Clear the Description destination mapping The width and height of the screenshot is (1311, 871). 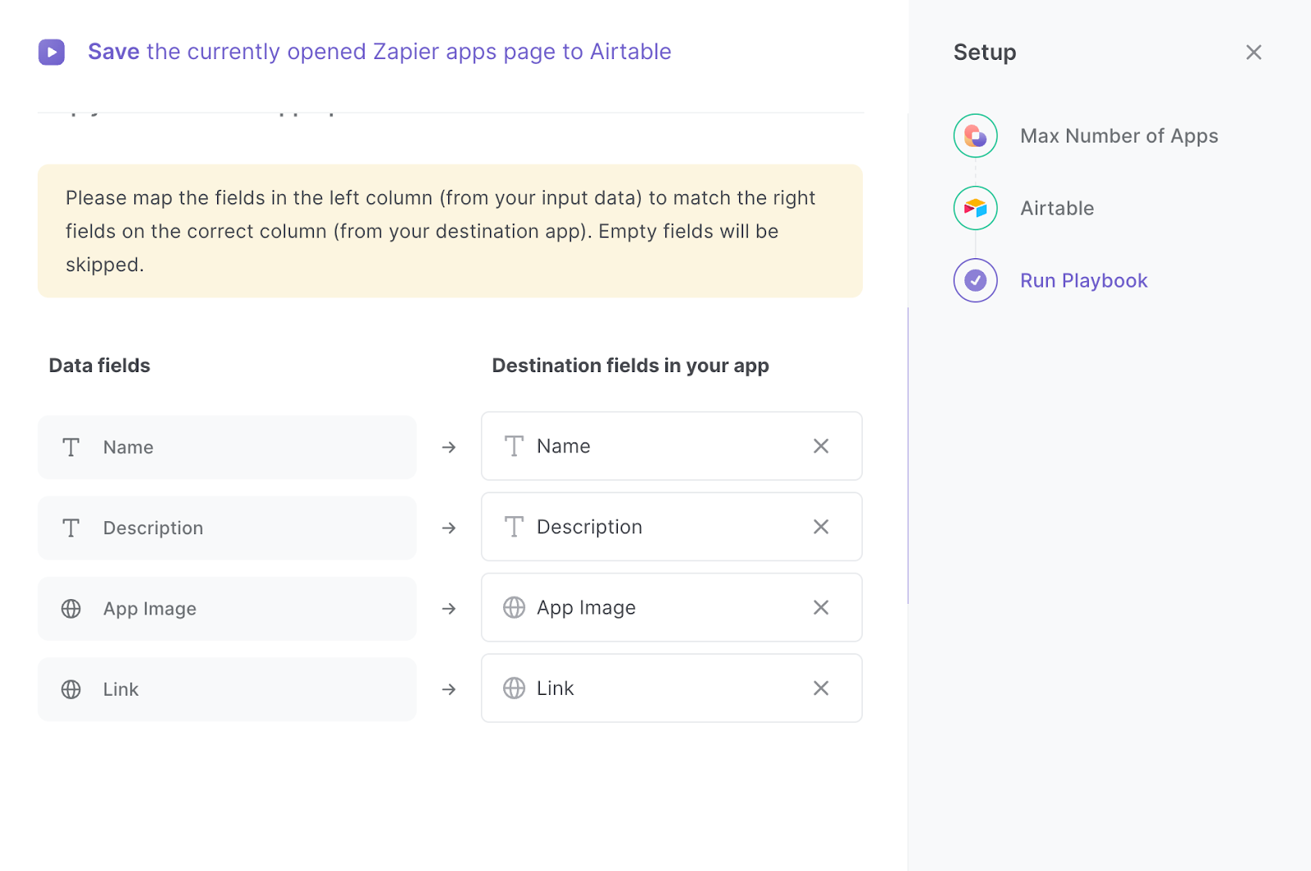[820, 526]
